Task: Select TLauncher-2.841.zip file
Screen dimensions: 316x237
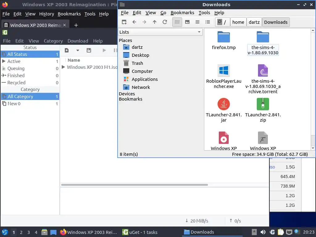Action: (x=263, y=110)
